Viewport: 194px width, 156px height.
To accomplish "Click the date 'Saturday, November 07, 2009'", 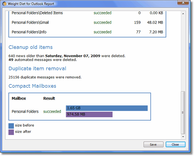I will click(x=73, y=56).
